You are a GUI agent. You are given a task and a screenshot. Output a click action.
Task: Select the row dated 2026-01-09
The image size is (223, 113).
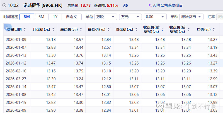[x=113, y=39]
